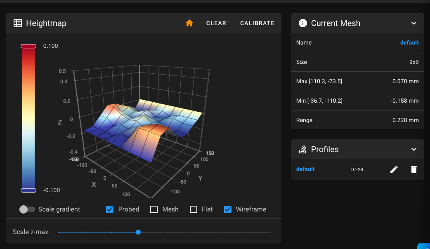The image size is (430, 249).
Task: Enable the Flat checkbox
Action: (194, 209)
